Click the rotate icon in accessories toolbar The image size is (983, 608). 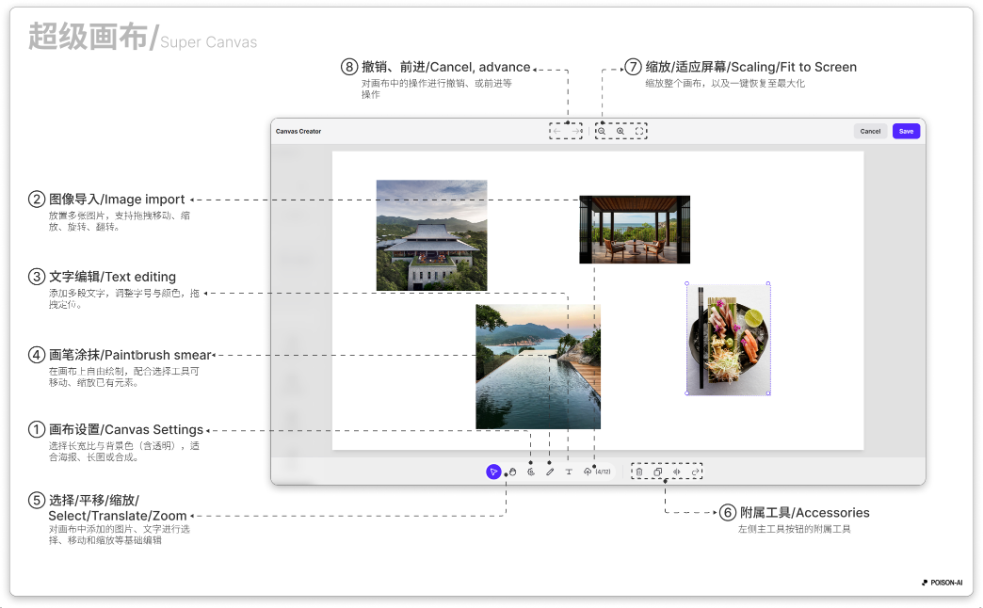point(696,472)
